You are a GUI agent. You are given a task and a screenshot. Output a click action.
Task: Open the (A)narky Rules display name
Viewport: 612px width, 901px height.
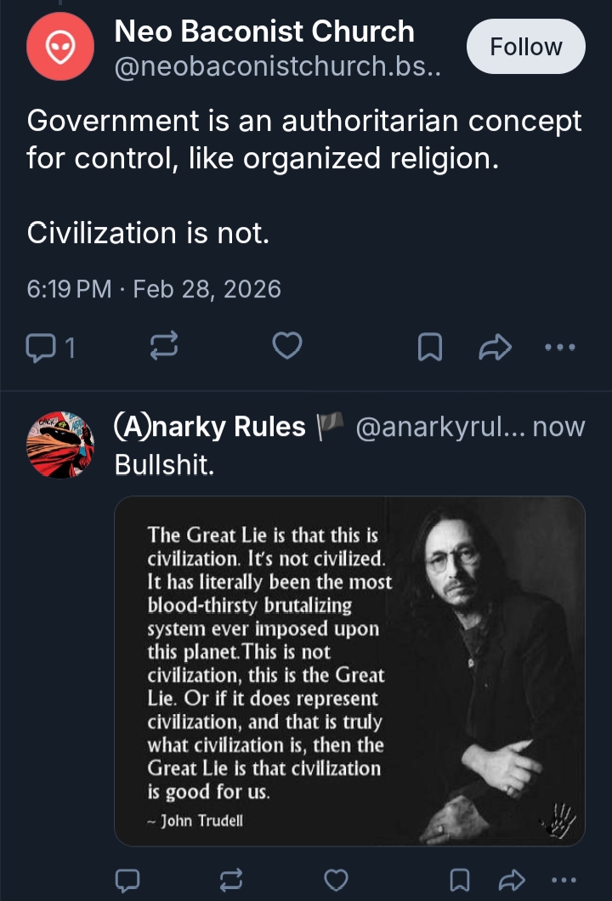click(210, 427)
